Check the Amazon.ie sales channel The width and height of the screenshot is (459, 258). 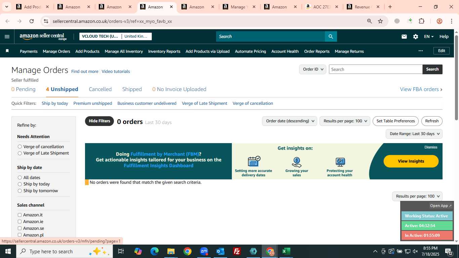19,222
